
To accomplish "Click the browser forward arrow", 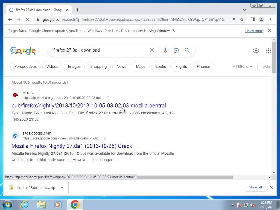I will tap(19, 19).
